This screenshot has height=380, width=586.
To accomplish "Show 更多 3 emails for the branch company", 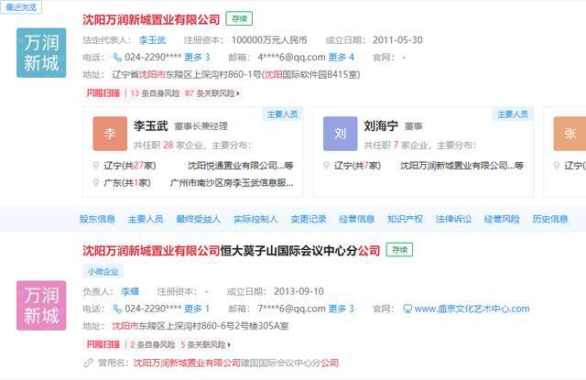I will (342, 309).
